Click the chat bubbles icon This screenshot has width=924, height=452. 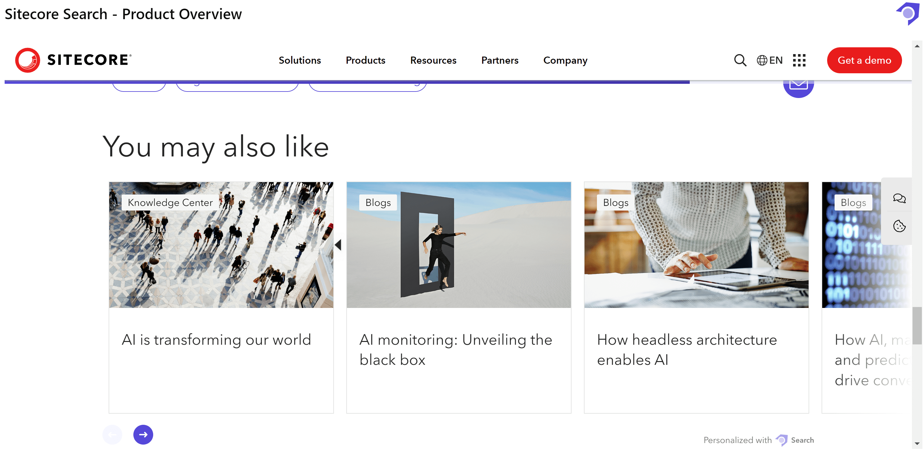click(x=899, y=198)
